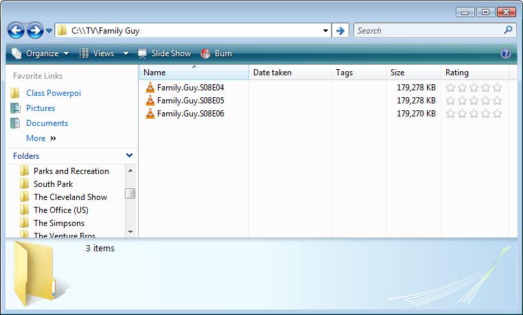
Task: Open The Simpsons folder
Action: pyautogui.click(x=59, y=223)
